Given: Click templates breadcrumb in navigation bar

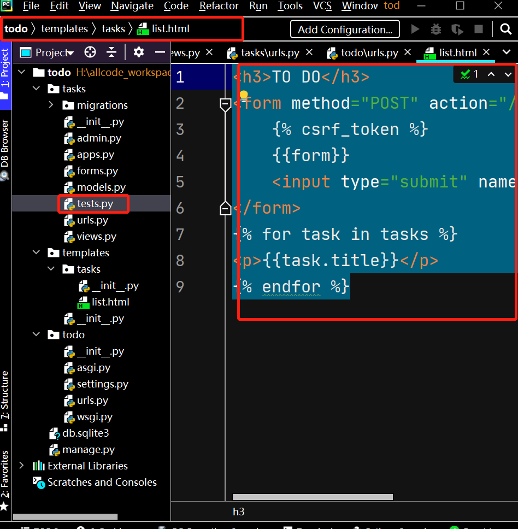Looking at the screenshot, I should click(64, 28).
